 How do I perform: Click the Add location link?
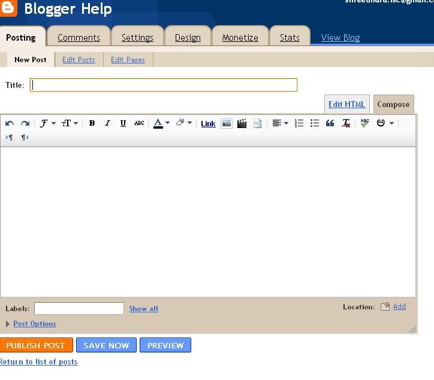pos(399,306)
